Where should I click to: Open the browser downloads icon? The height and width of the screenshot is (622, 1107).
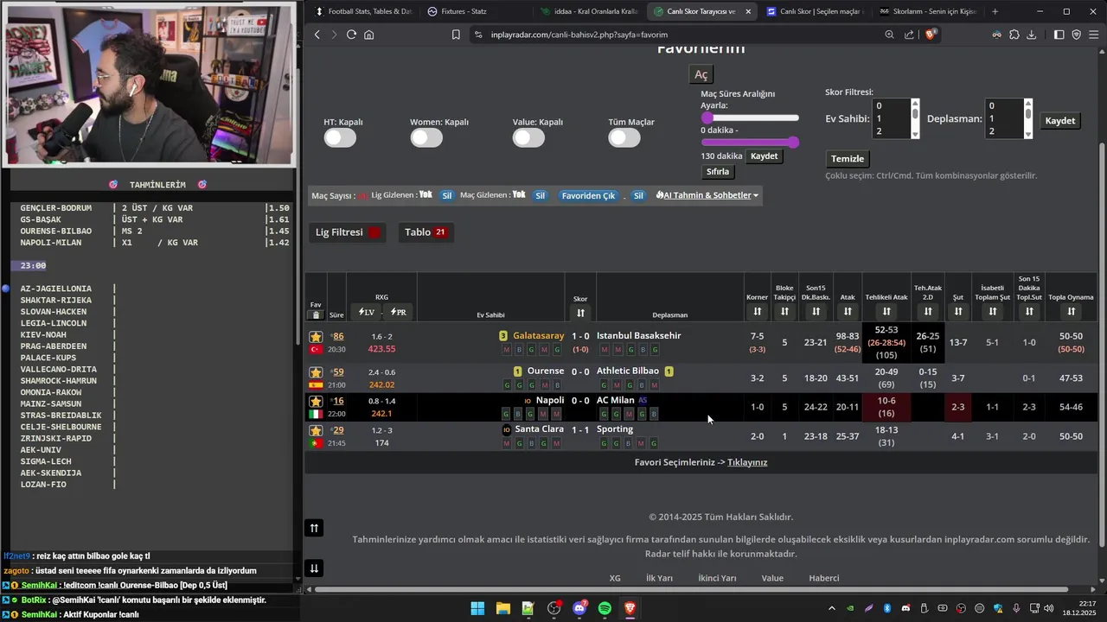tap(1032, 35)
